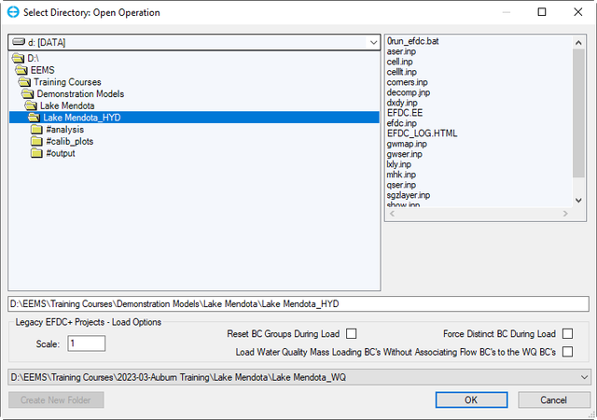
Task: Click the file list vertical scrollbar thumb
Action: point(578,113)
